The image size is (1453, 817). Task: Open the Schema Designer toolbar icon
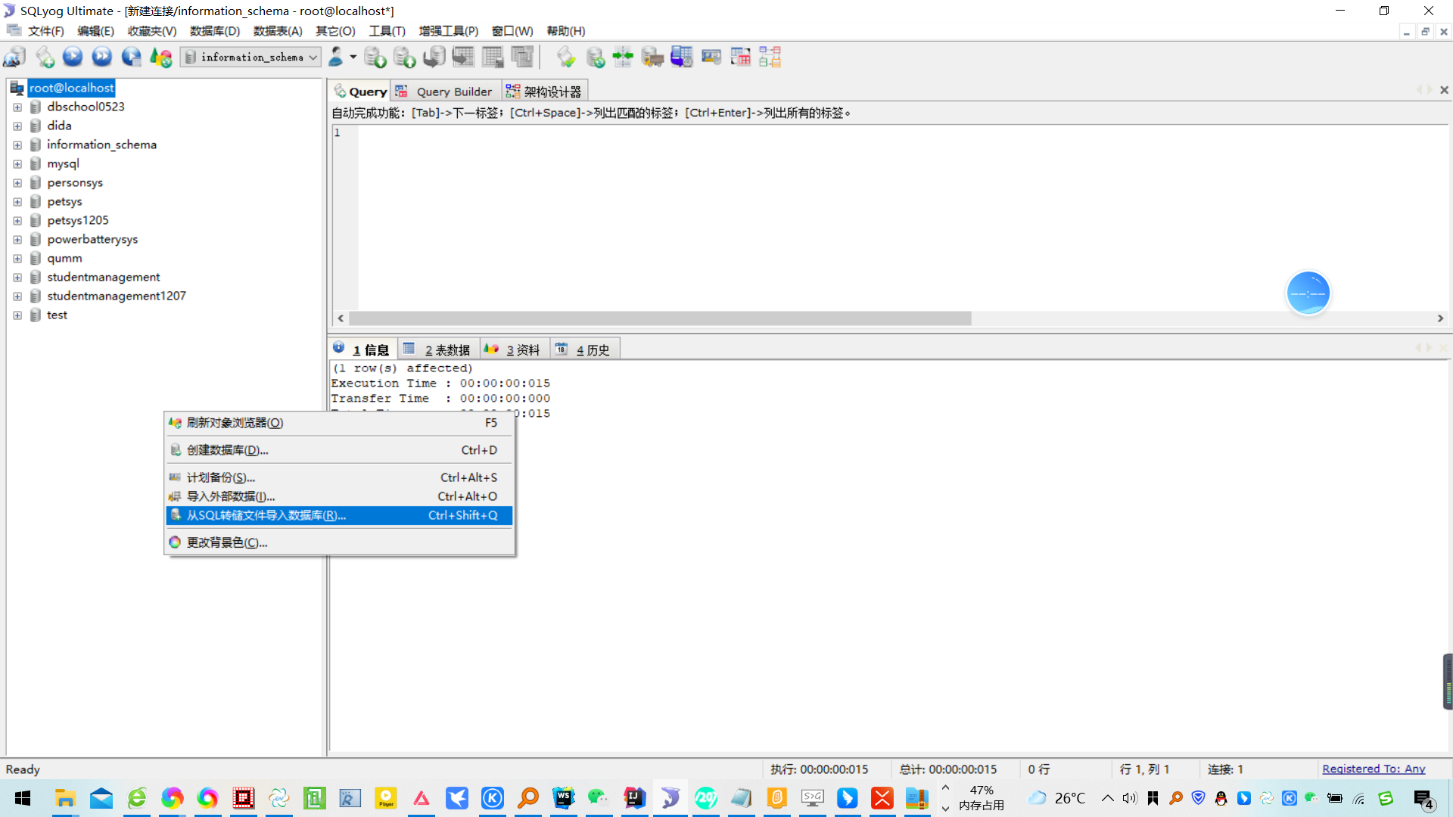[770, 57]
